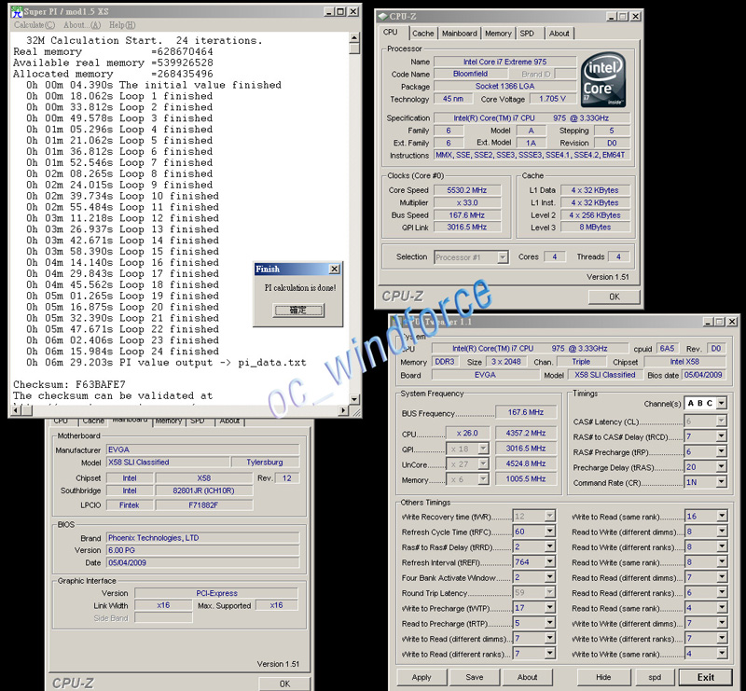Open the Calculate menu in Super PI
The image size is (746, 691).
pos(35,25)
